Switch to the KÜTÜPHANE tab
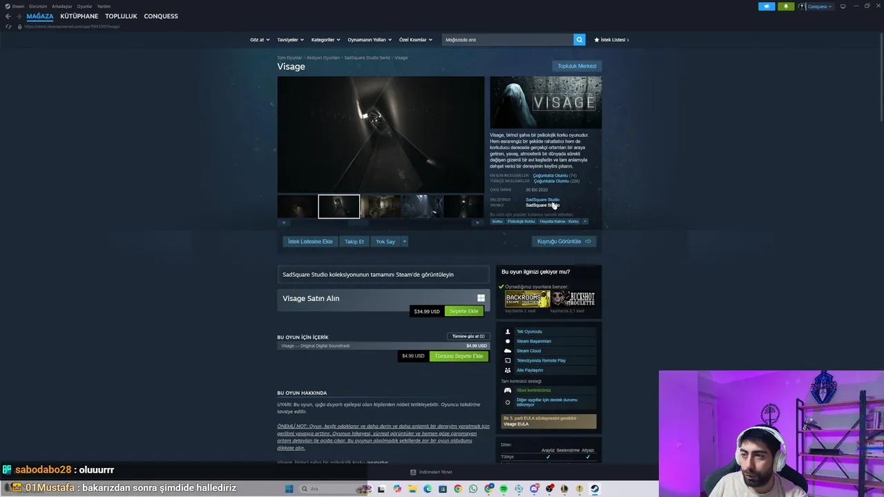884x497 pixels. point(79,16)
